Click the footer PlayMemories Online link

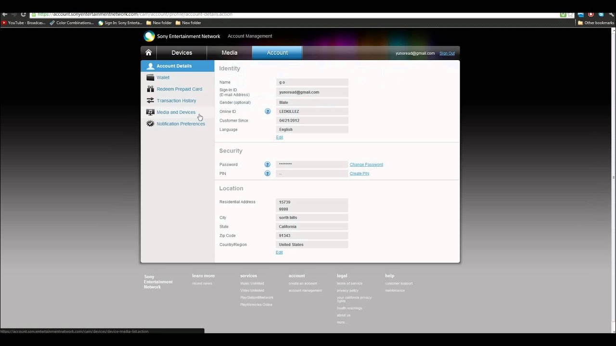point(257,305)
